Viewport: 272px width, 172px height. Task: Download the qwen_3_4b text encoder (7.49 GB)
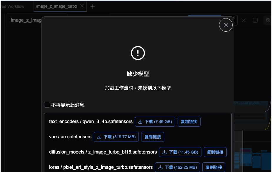[155, 121]
